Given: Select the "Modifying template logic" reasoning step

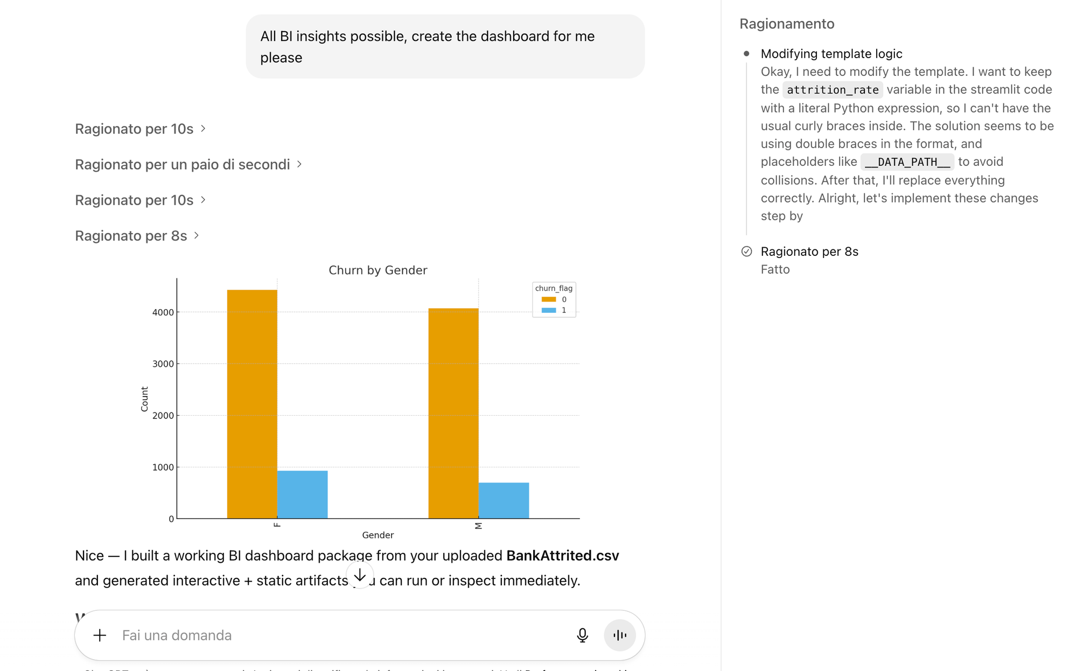Looking at the screenshot, I should pos(831,54).
